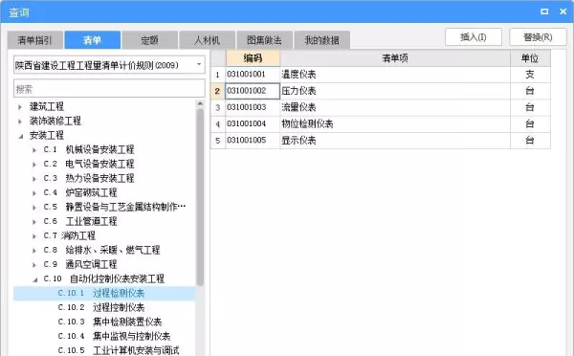The image size is (574, 356).
Task: Select code cell 031001001
Action: pyautogui.click(x=253, y=75)
